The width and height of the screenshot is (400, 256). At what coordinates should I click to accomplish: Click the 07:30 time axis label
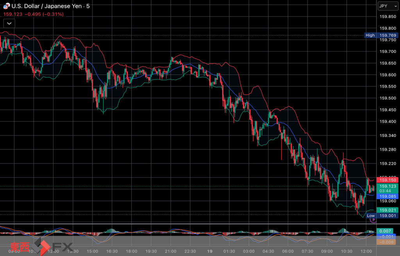click(x=307, y=251)
